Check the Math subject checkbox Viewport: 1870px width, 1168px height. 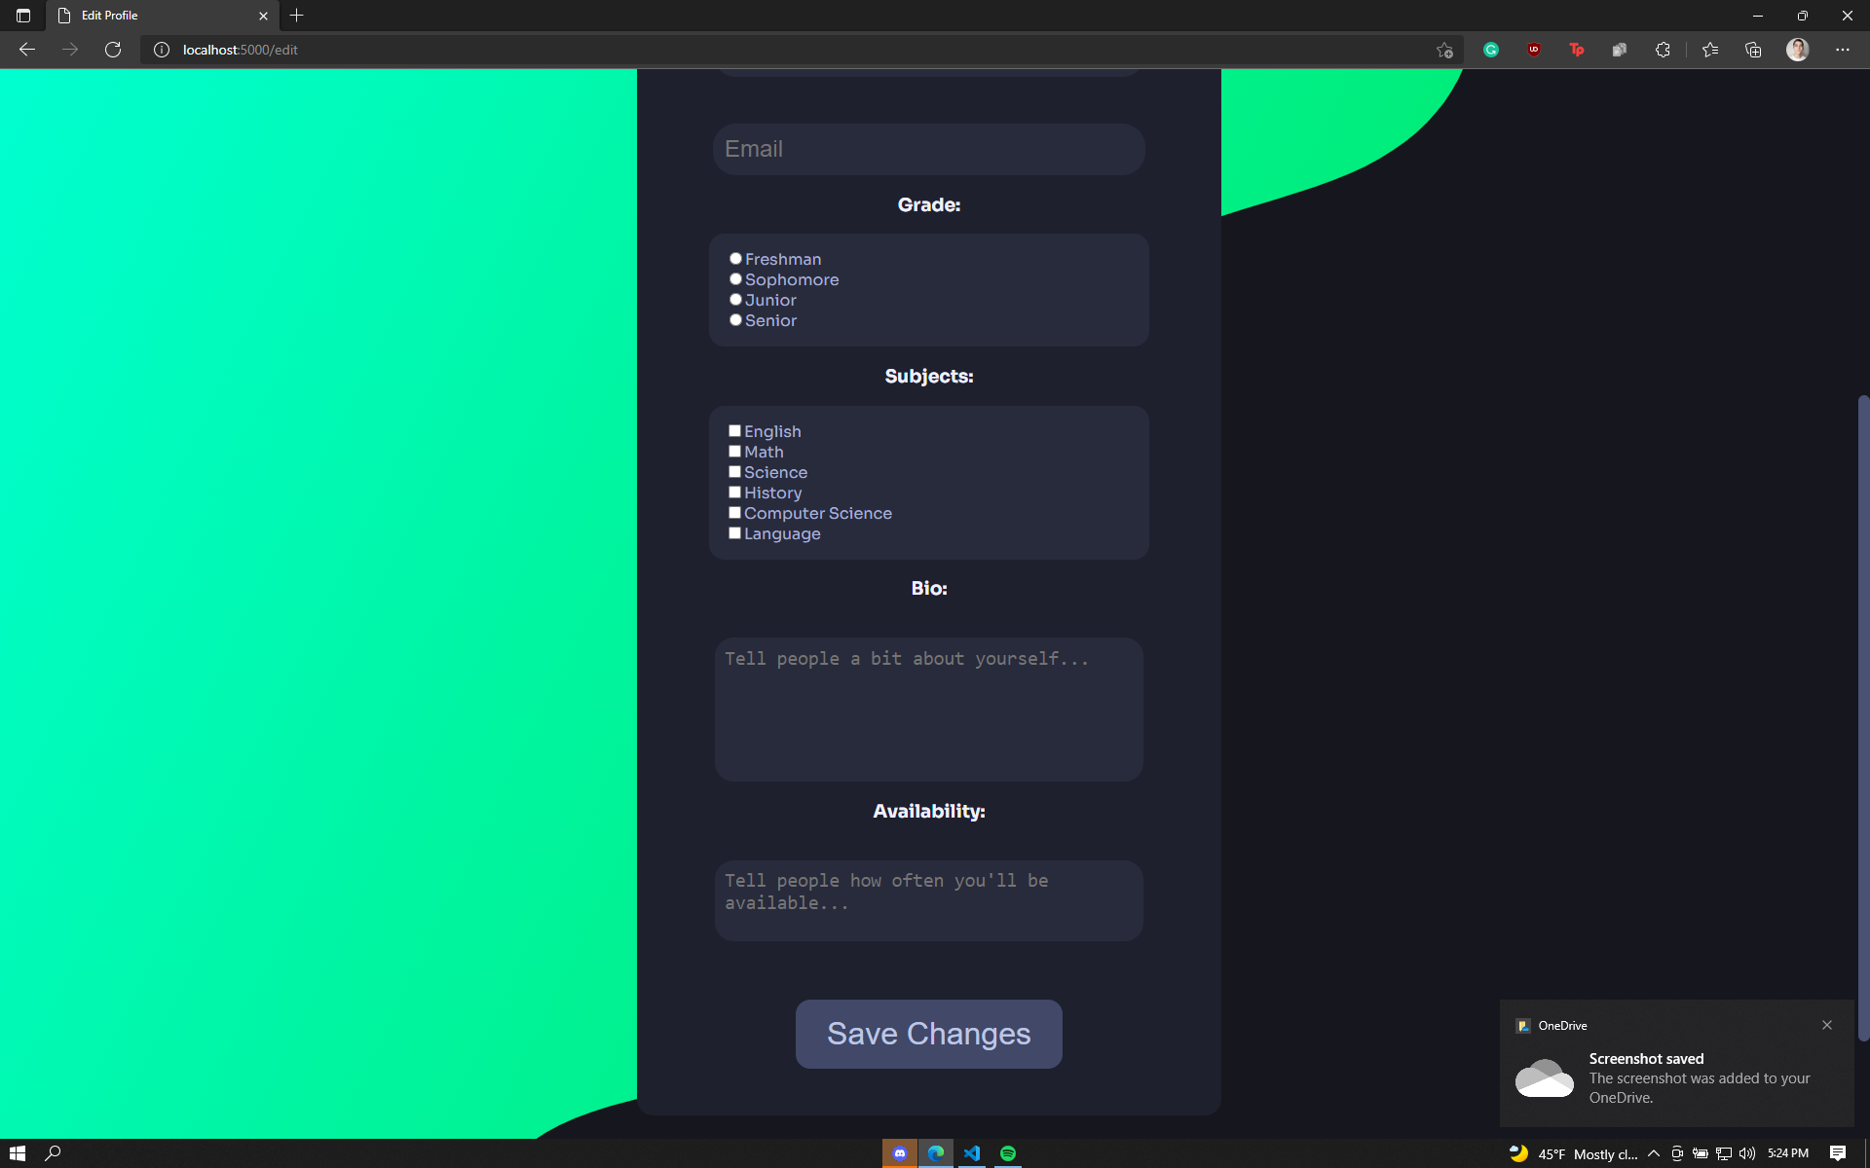point(734,452)
